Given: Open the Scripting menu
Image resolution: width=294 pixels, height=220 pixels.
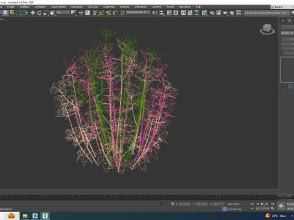Looking at the screenshot, I should click(124, 7).
